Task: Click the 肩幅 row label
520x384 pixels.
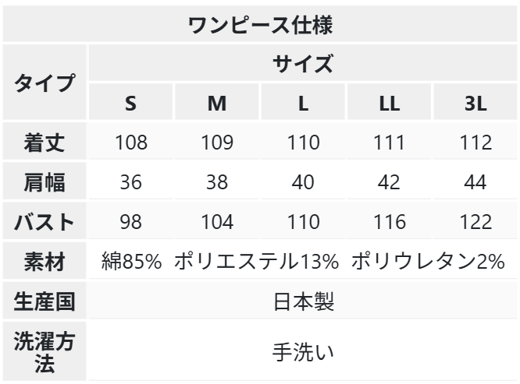Action: (45, 181)
